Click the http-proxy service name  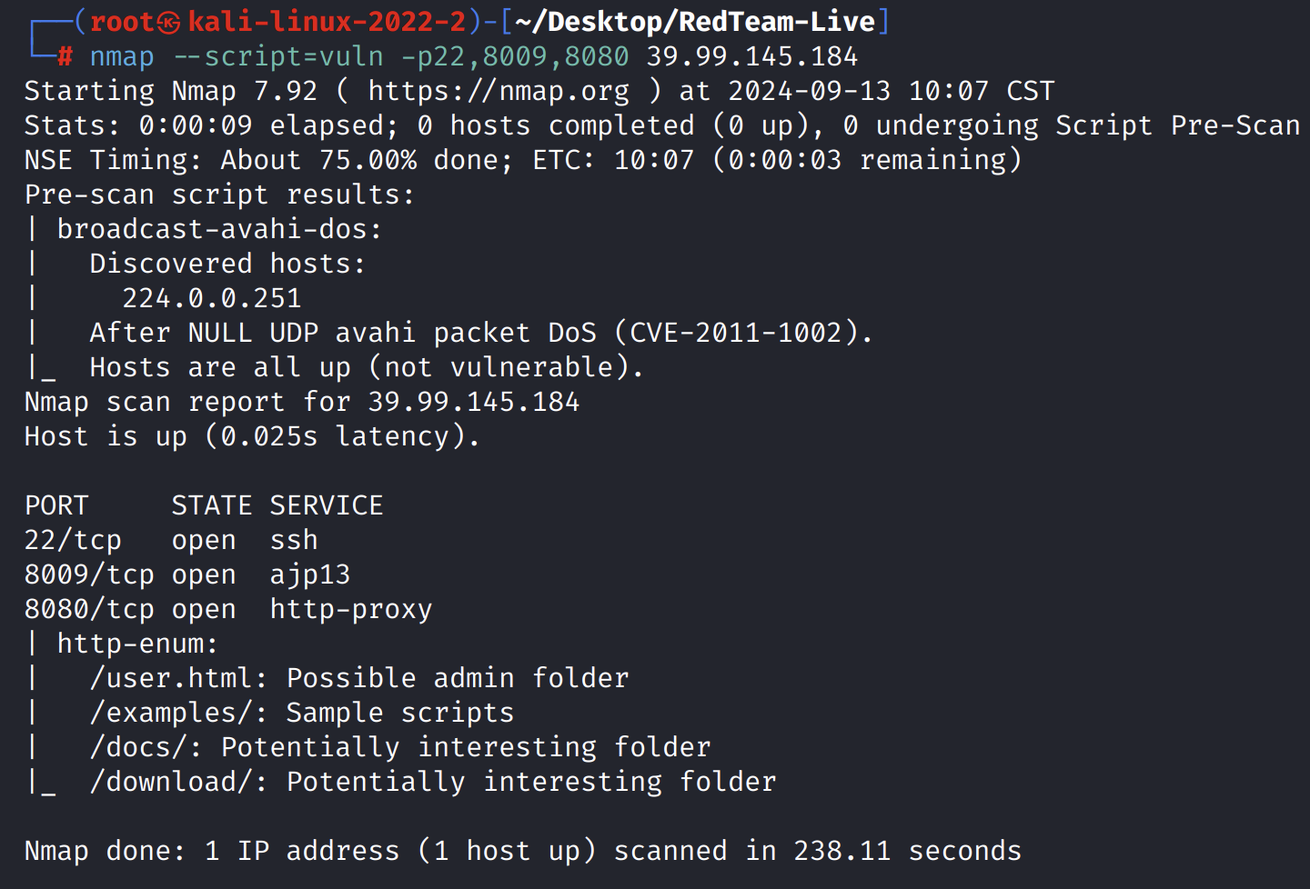[x=351, y=609]
